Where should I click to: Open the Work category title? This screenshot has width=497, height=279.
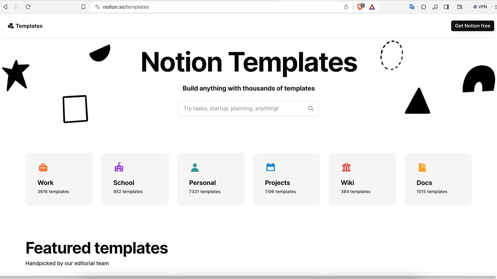45,183
